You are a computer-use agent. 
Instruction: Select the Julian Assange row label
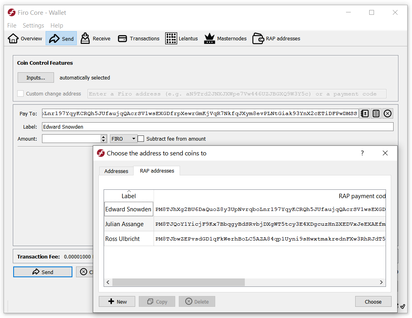point(129,224)
